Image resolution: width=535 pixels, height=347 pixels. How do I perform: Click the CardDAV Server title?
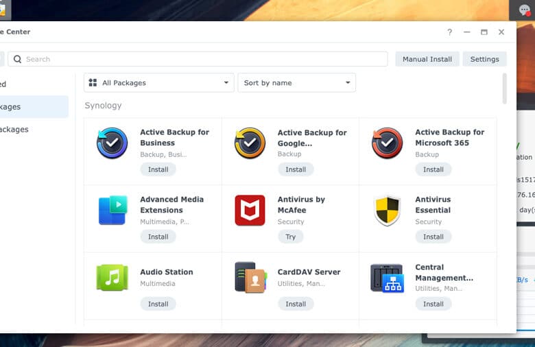(309, 272)
